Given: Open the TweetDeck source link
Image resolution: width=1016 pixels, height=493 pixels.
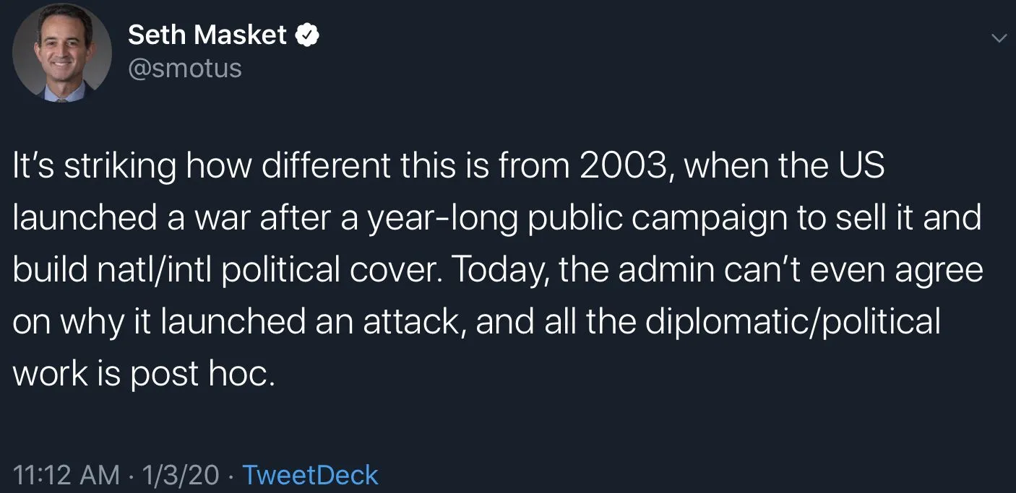Looking at the screenshot, I should click(310, 475).
